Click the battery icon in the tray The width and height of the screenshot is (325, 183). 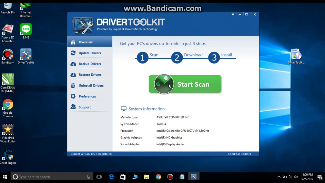(x=285, y=177)
